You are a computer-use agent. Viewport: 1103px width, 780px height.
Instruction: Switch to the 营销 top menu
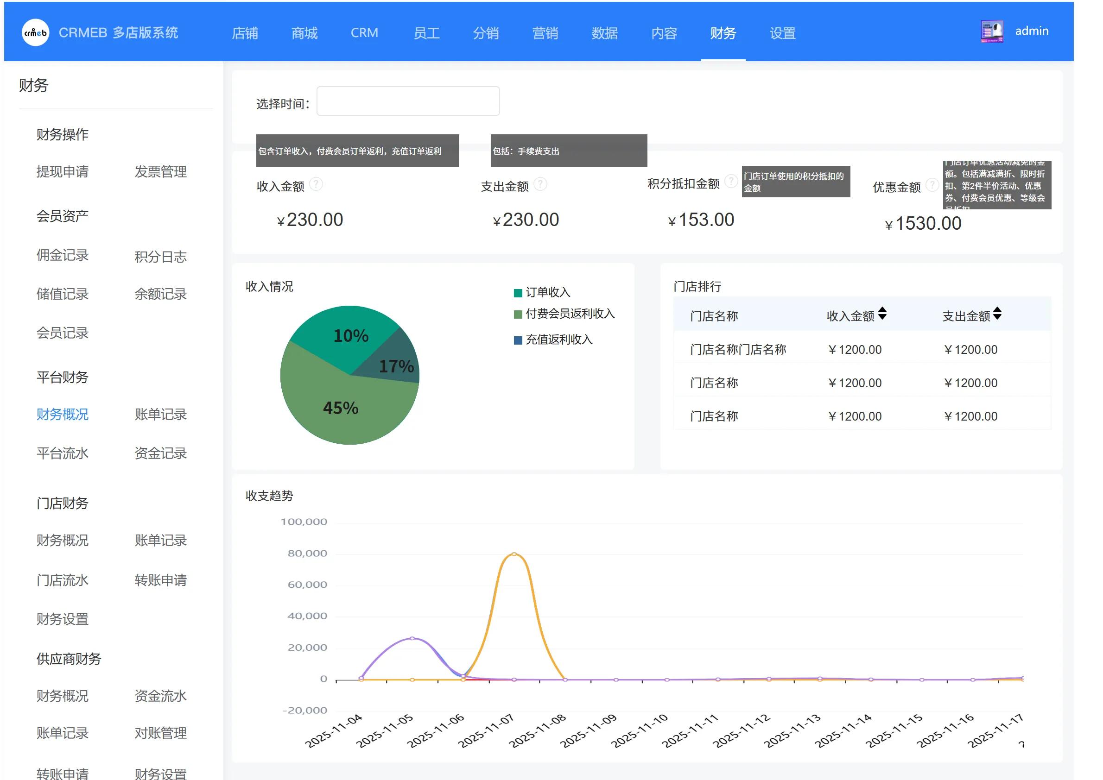click(545, 33)
